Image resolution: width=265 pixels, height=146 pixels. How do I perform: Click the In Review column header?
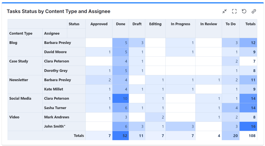click(209, 24)
